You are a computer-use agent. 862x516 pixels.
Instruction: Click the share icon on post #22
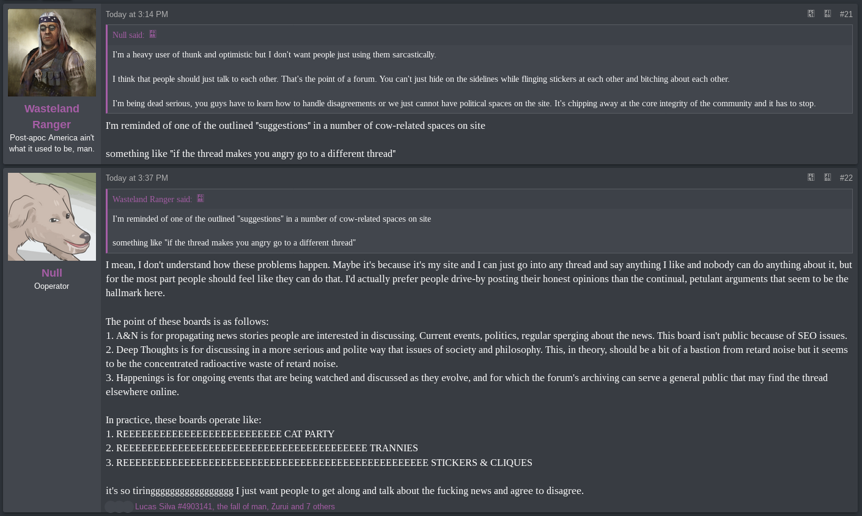click(811, 177)
